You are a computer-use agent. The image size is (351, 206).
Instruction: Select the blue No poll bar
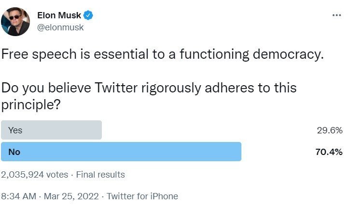(121, 152)
